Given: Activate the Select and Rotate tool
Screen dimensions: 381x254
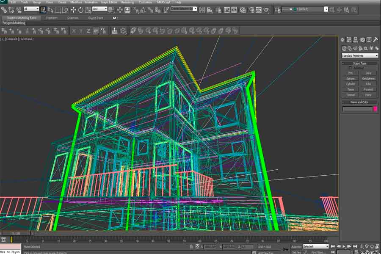Looking at the screenshot, I should pyautogui.click(x=80, y=9).
